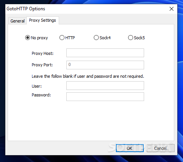The image size is (183, 162).
Task: Click the 'User:' label text
Action: pos(37,86)
